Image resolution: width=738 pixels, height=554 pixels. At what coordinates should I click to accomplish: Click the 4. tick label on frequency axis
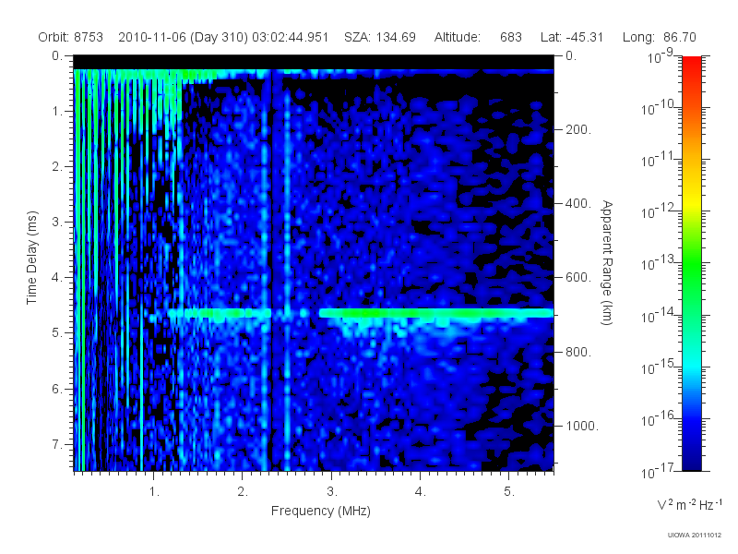coord(421,492)
